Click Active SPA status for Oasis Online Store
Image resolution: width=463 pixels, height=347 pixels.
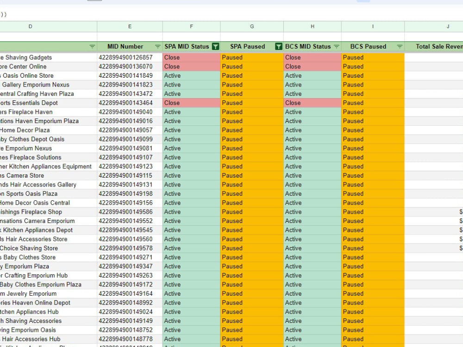pos(191,75)
